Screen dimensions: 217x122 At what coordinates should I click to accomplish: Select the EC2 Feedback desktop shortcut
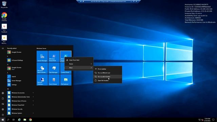(4, 28)
